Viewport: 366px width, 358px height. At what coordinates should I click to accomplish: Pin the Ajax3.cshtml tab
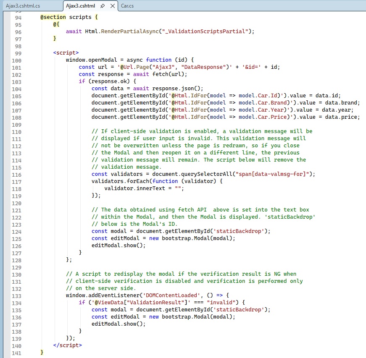click(103, 6)
